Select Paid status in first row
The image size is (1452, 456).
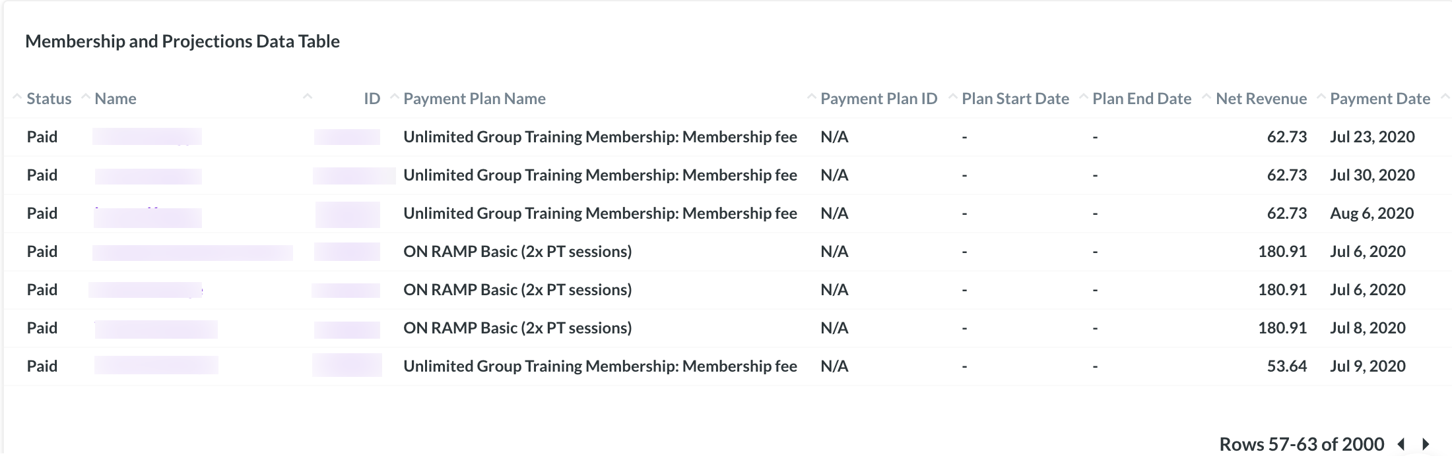click(42, 137)
